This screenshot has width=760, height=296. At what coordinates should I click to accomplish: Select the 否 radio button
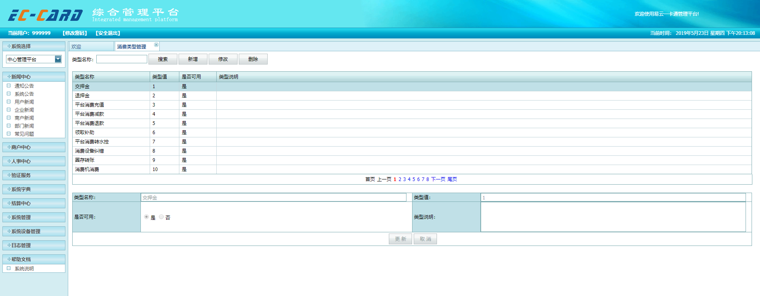pos(161,217)
